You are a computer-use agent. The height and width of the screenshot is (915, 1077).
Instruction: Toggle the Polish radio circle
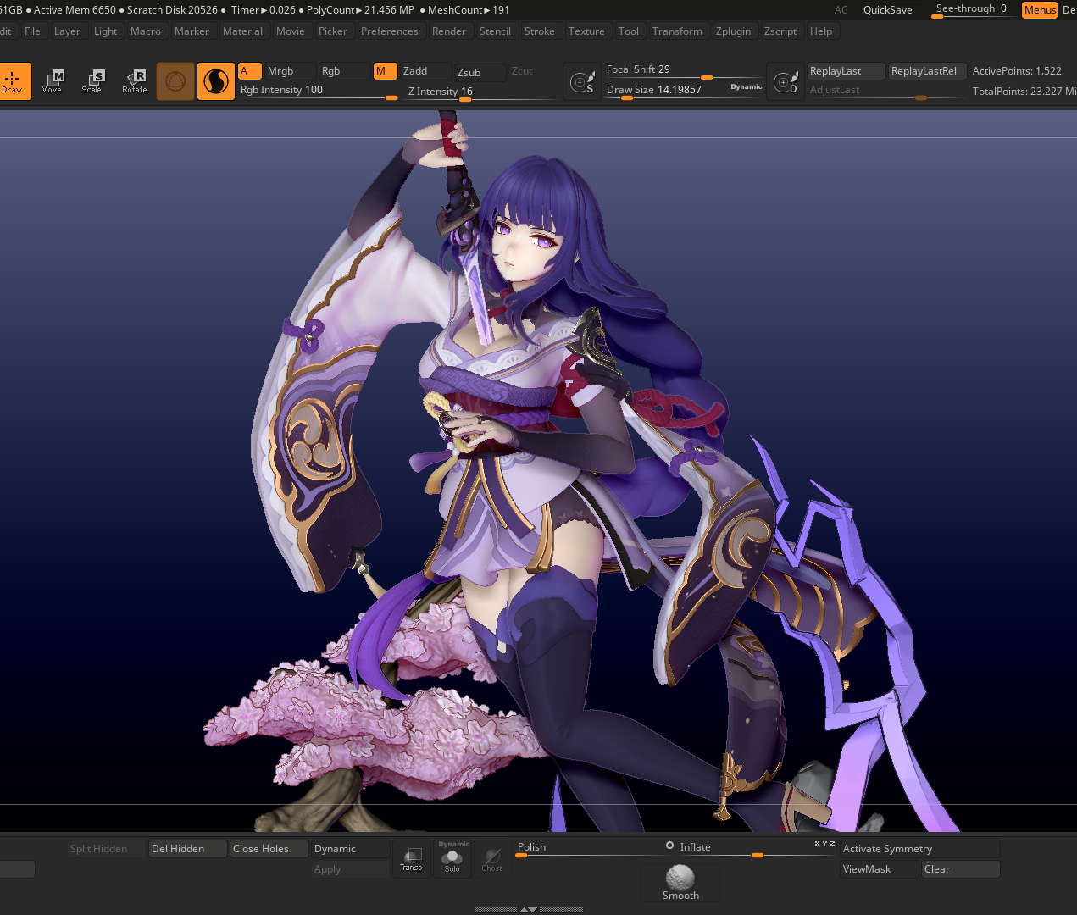tap(669, 846)
